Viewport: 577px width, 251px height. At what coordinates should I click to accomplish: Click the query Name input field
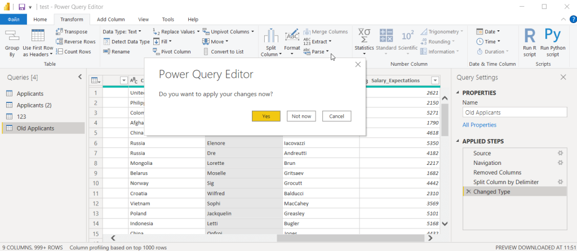click(x=514, y=113)
